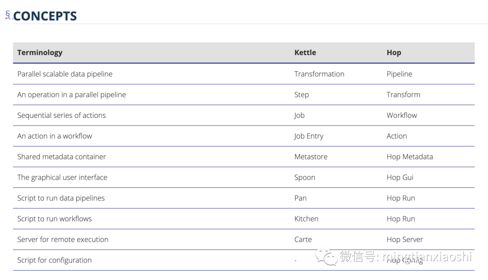Select the Hop Gui cell

[400, 177]
